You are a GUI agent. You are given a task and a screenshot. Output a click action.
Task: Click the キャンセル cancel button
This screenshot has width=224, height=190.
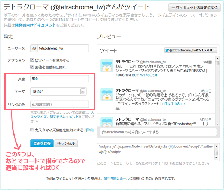tap(66, 143)
